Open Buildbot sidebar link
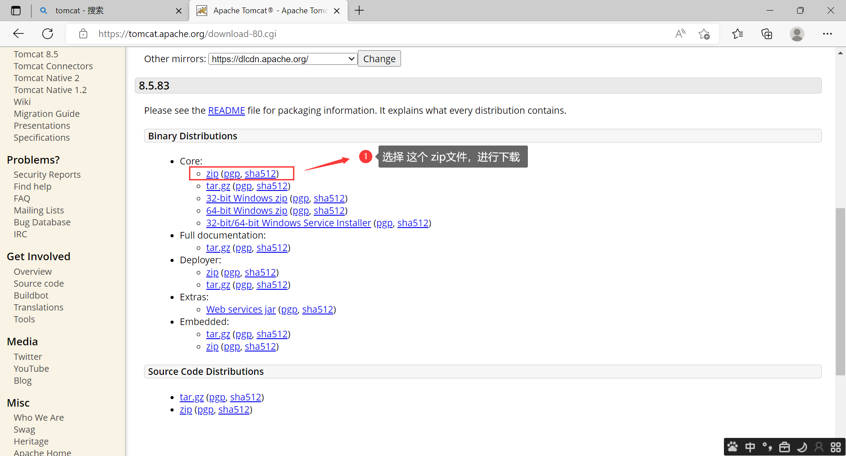This screenshot has width=846, height=456. coord(31,295)
